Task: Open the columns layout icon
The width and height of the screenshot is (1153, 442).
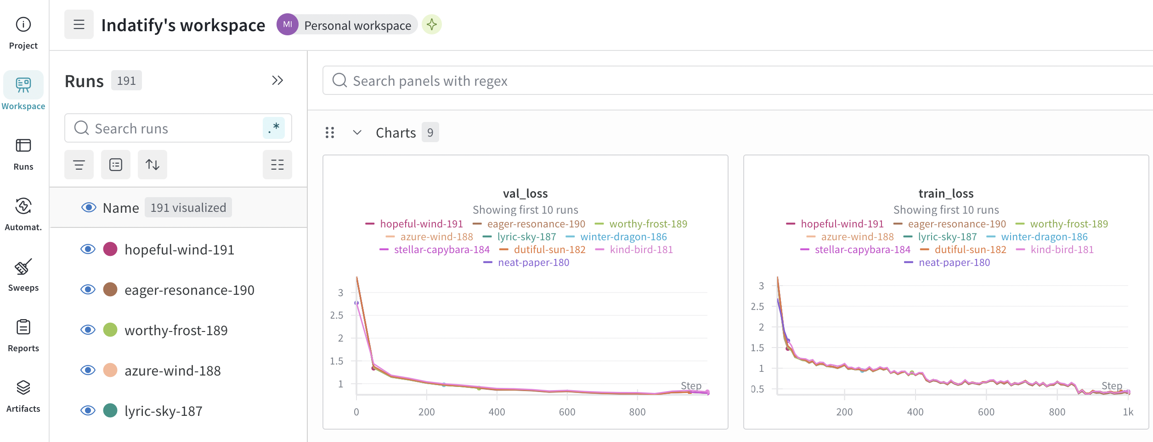Action: pos(277,165)
